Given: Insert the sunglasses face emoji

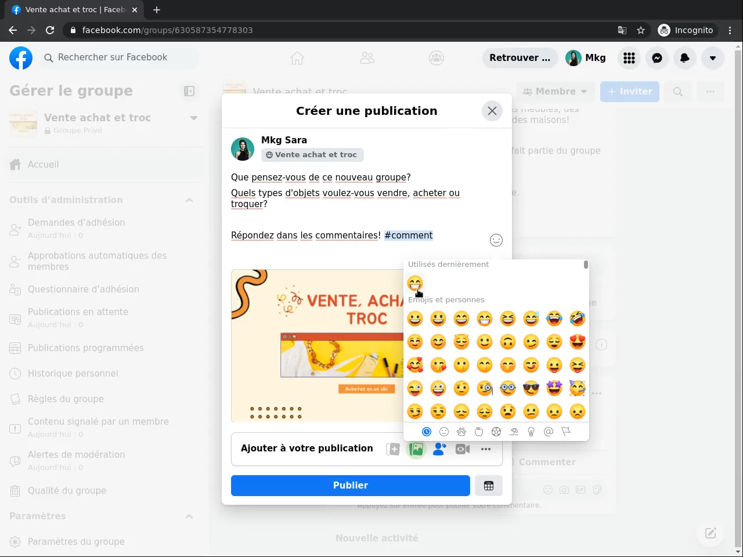Looking at the screenshot, I should 531,388.
